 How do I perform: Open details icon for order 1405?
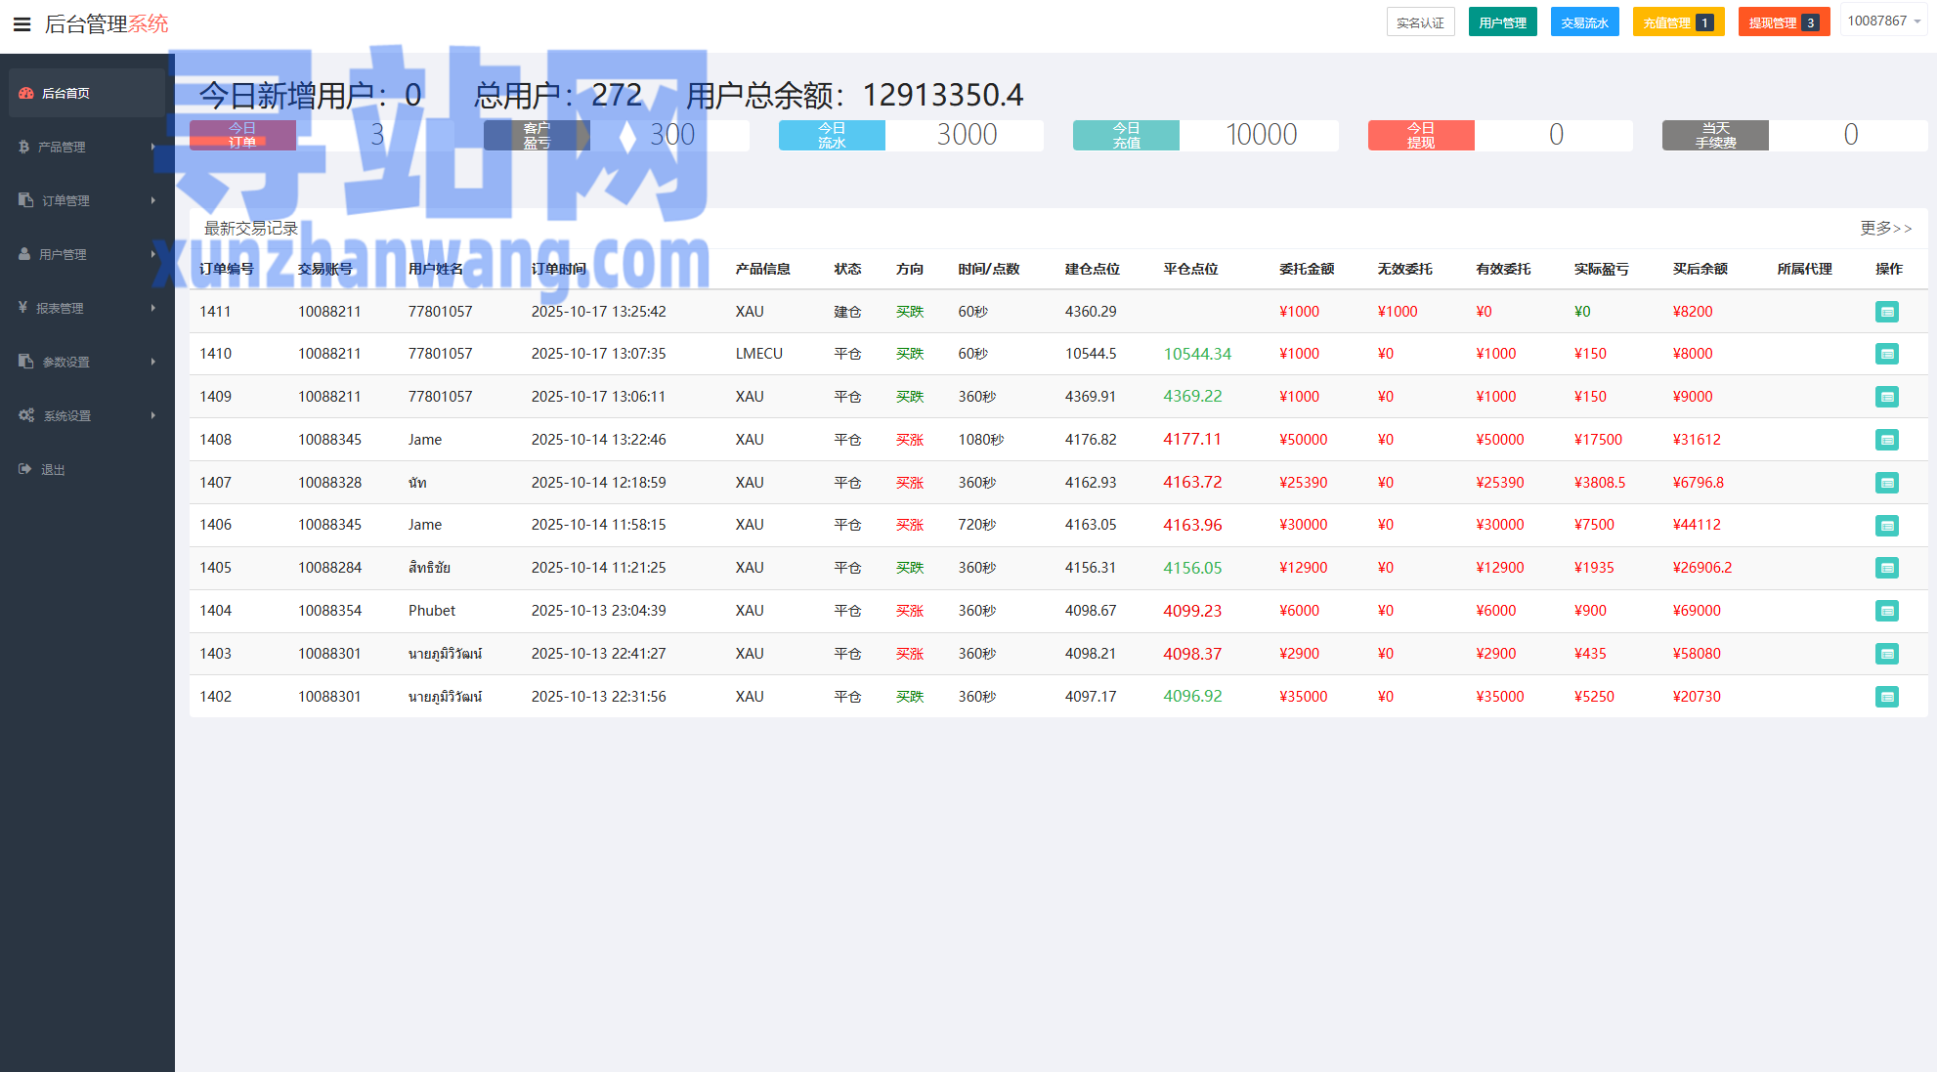pos(1886,568)
